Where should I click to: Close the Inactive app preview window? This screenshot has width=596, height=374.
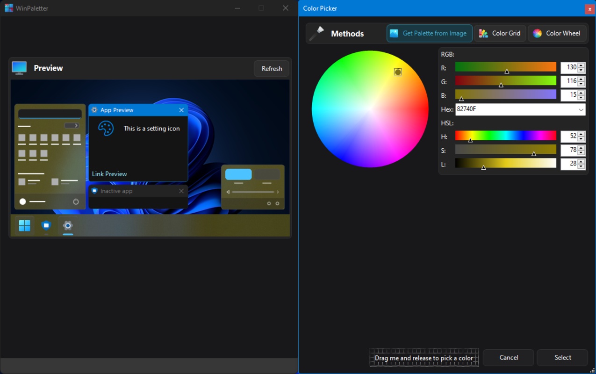pos(181,191)
